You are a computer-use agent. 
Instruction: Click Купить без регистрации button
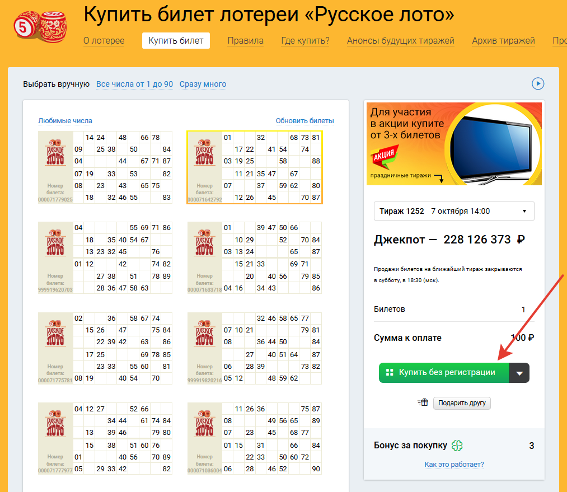(x=444, y=373)
